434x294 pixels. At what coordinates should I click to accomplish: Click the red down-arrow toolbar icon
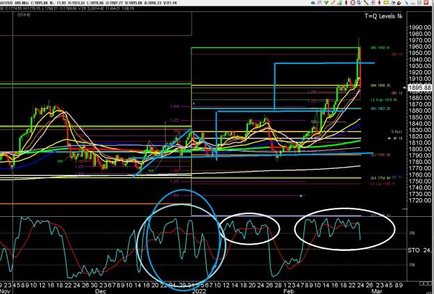[379, 3]
